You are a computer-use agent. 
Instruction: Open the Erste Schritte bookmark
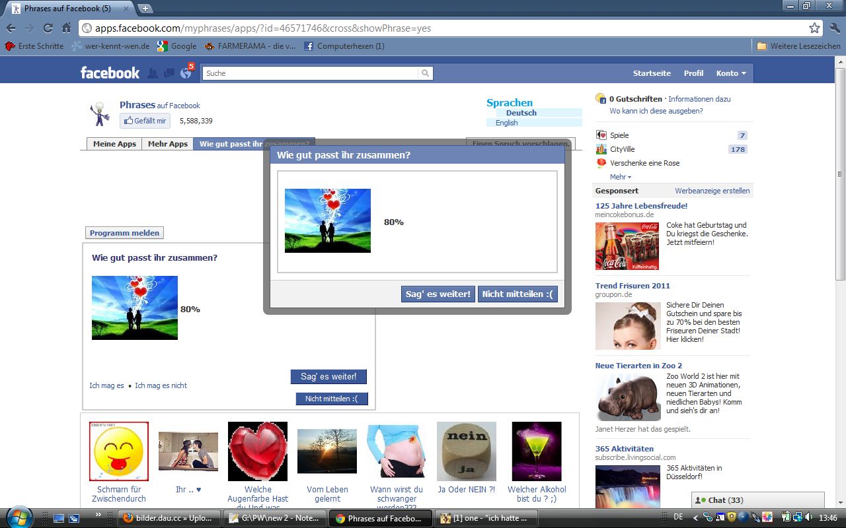(x=34, y=46)
